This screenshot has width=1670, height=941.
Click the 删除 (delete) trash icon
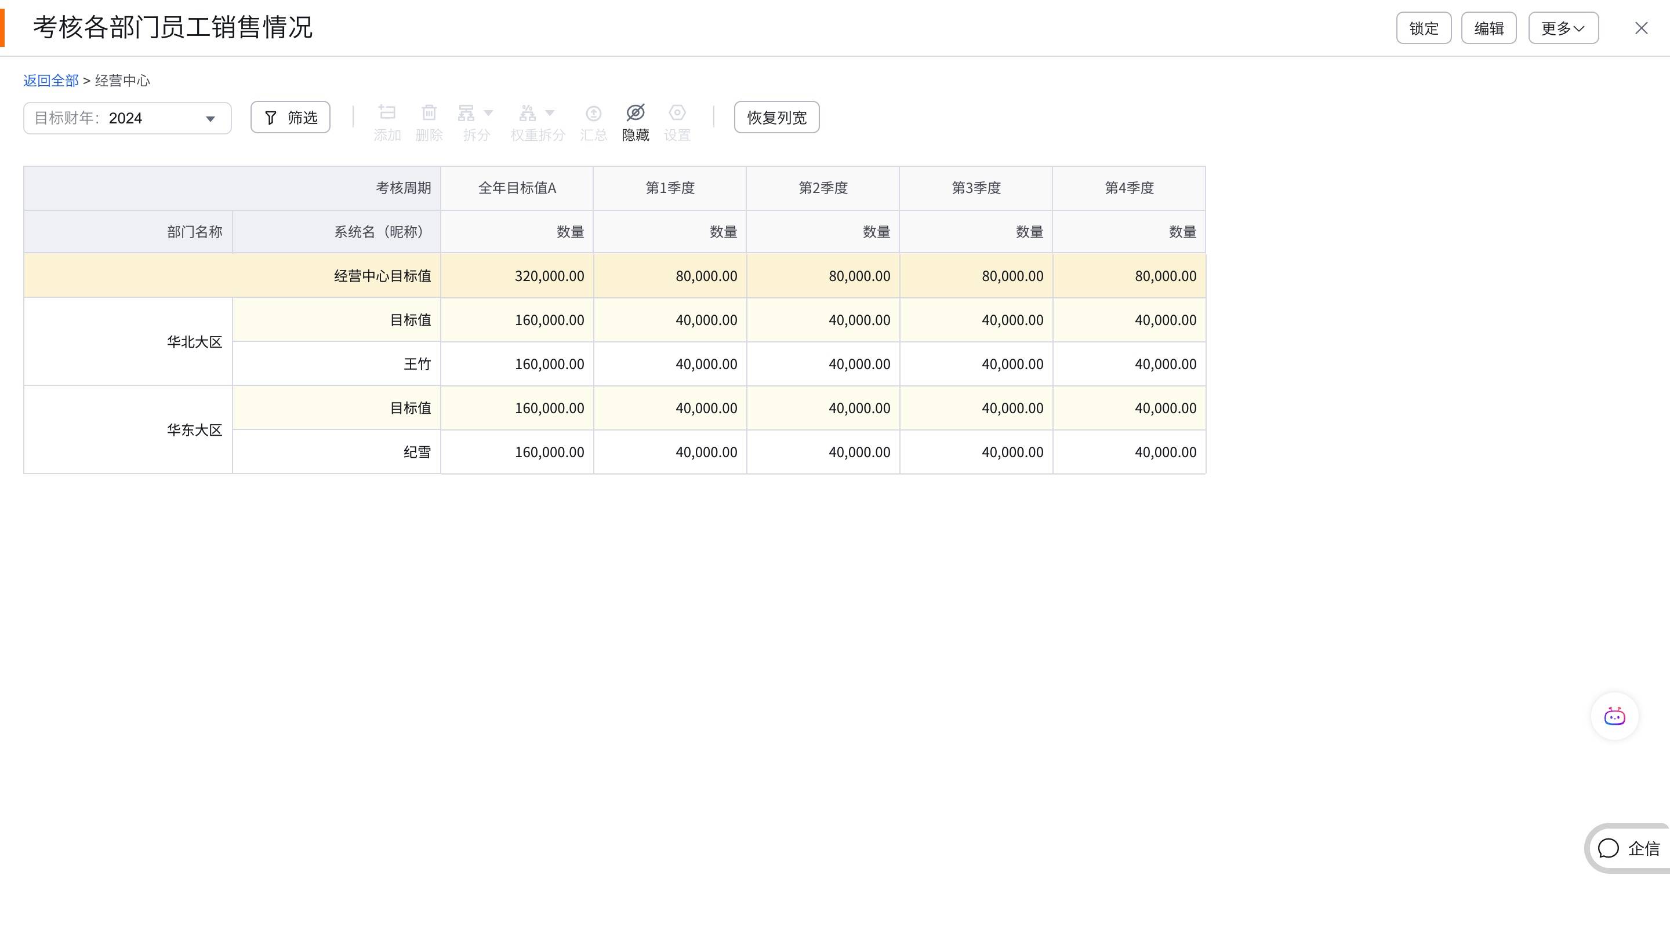(429, 114)
